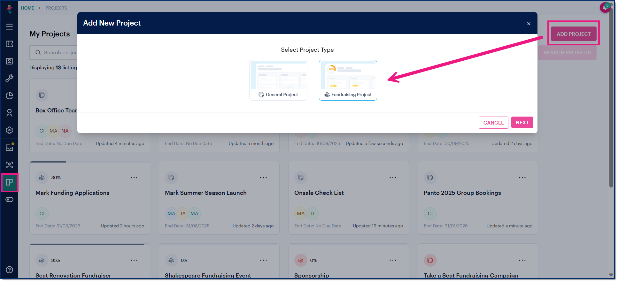This screenshot has width=618, height=282.
Task: Open the Mark Summer Season Launch project
Action: [206, 193]
